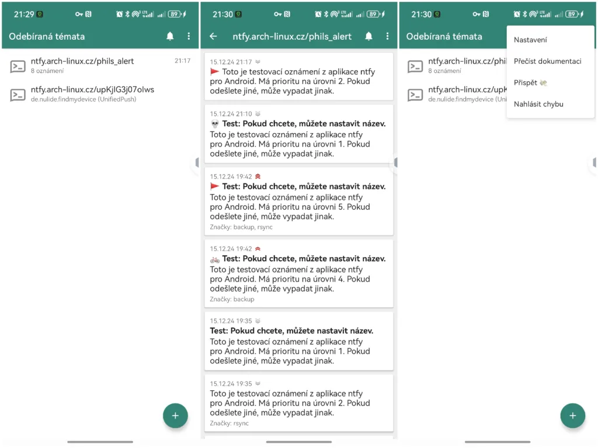Click the skull icon in the 21:10 notification

tap(215, 124)
